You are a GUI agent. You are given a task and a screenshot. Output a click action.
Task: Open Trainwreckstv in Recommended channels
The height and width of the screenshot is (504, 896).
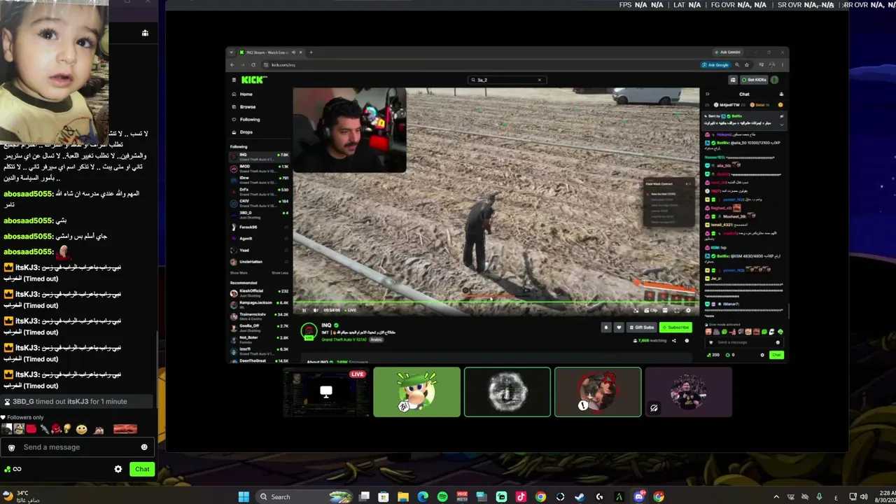[259, 316]
